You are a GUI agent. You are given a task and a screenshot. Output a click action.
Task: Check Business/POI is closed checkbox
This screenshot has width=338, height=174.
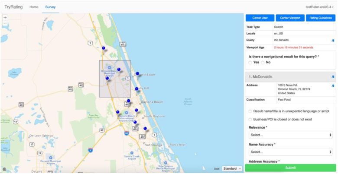[x=250, y=119]
